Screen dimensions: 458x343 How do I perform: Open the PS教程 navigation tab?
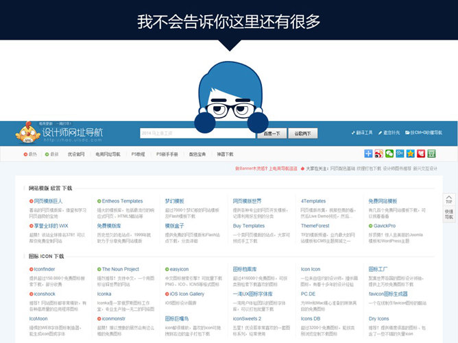(138, 154)
